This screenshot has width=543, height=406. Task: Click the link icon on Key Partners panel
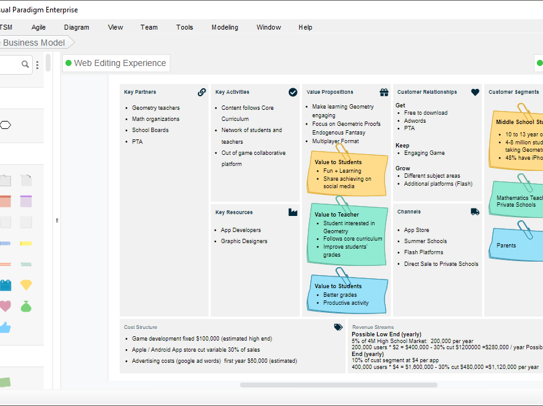tap(202, 91)
